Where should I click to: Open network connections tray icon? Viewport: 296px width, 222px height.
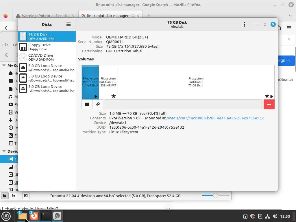pyautogui.click(x=267, y=216)
